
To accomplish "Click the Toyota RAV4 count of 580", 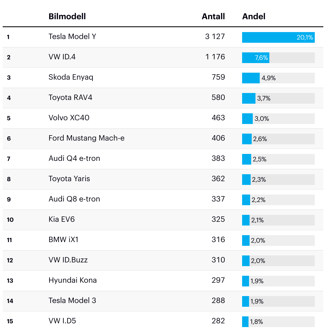I will coord(218,98).
